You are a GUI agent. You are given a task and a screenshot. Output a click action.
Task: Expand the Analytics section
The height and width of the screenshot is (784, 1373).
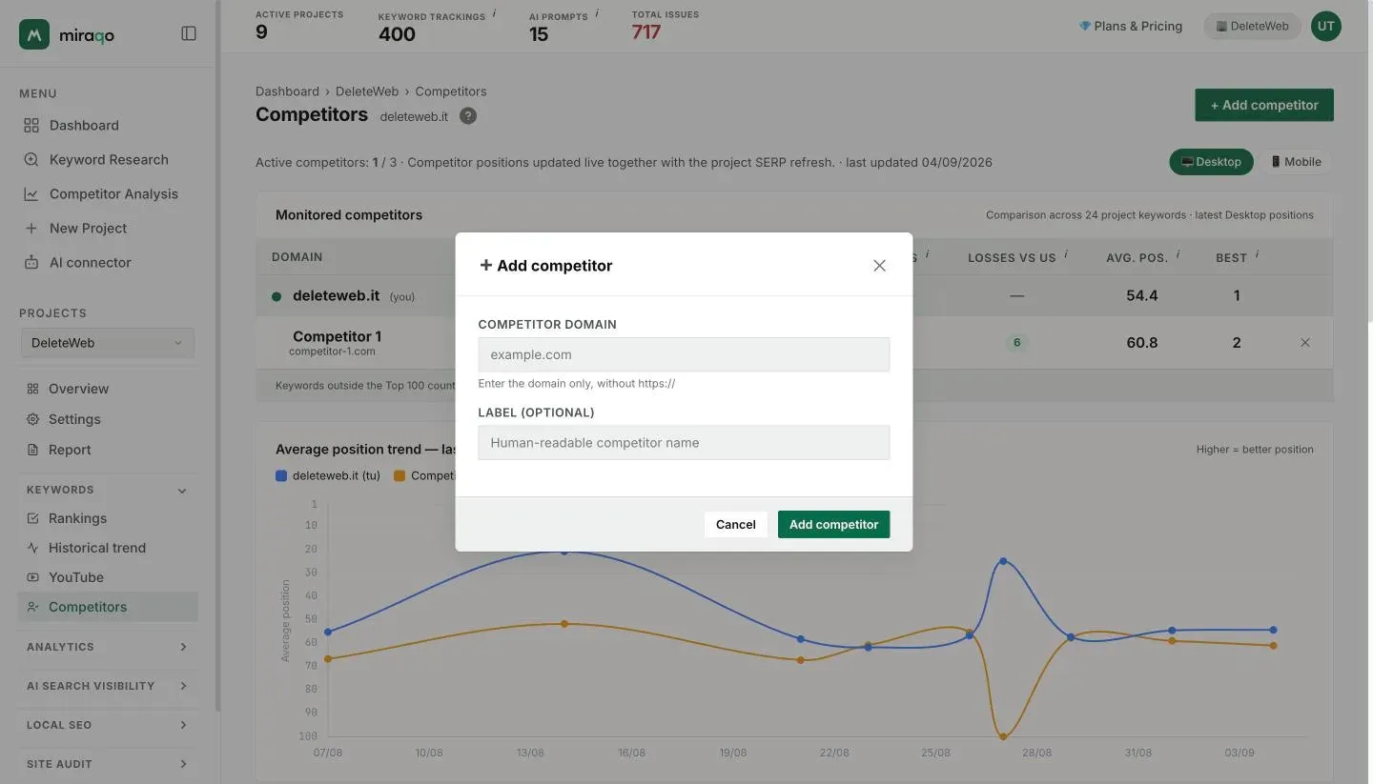(x=108, y=647)
